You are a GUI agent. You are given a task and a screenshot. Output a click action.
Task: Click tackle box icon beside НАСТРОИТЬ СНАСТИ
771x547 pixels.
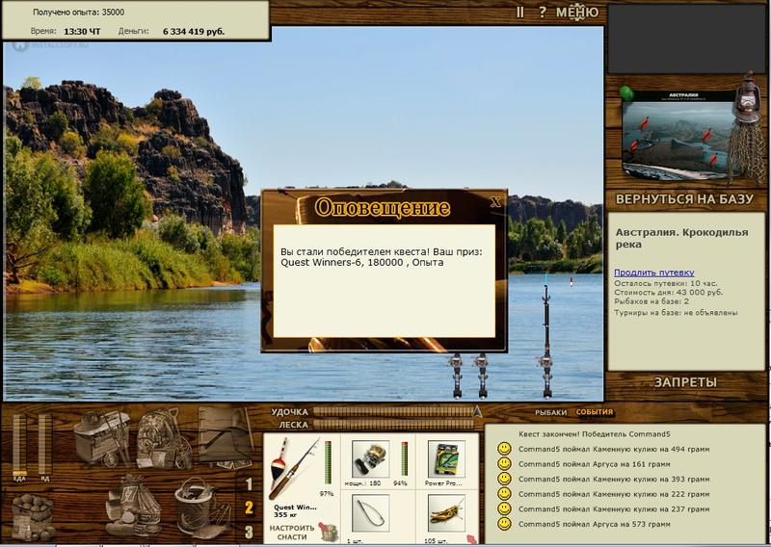pos(328,532)
